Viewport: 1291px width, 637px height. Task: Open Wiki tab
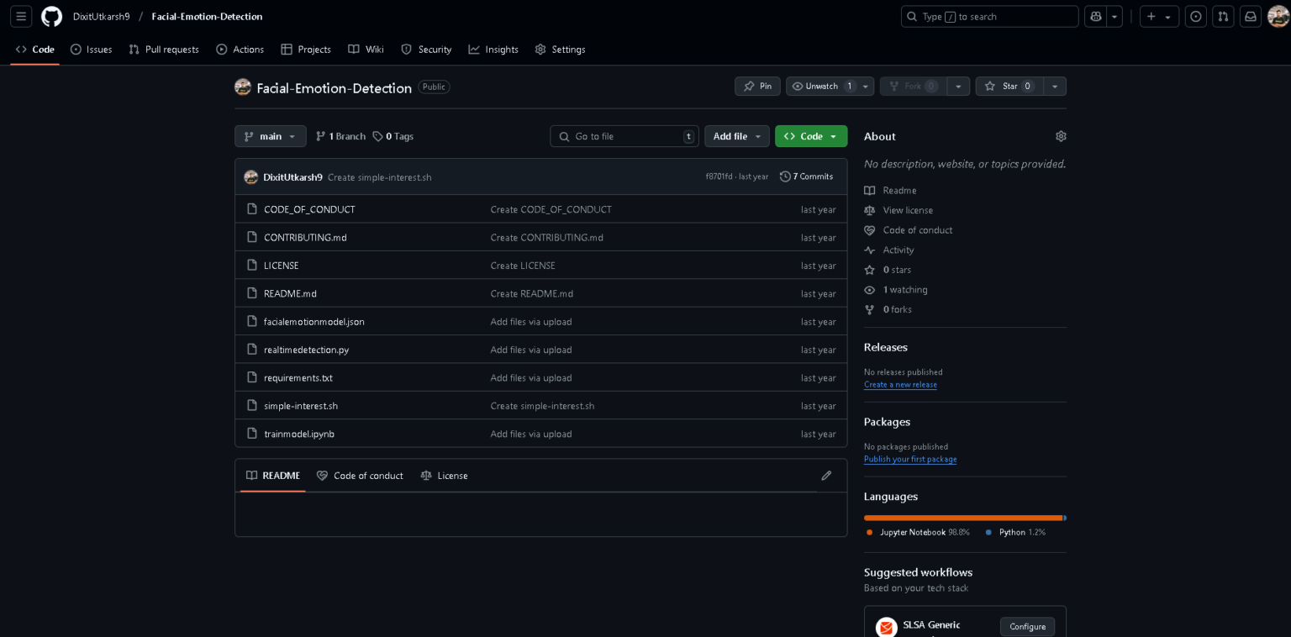click(366, 50)
